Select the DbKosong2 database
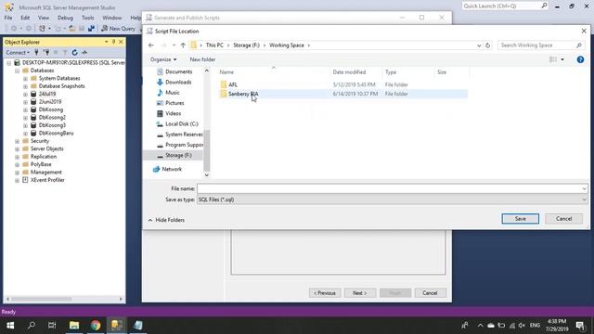 52,118
